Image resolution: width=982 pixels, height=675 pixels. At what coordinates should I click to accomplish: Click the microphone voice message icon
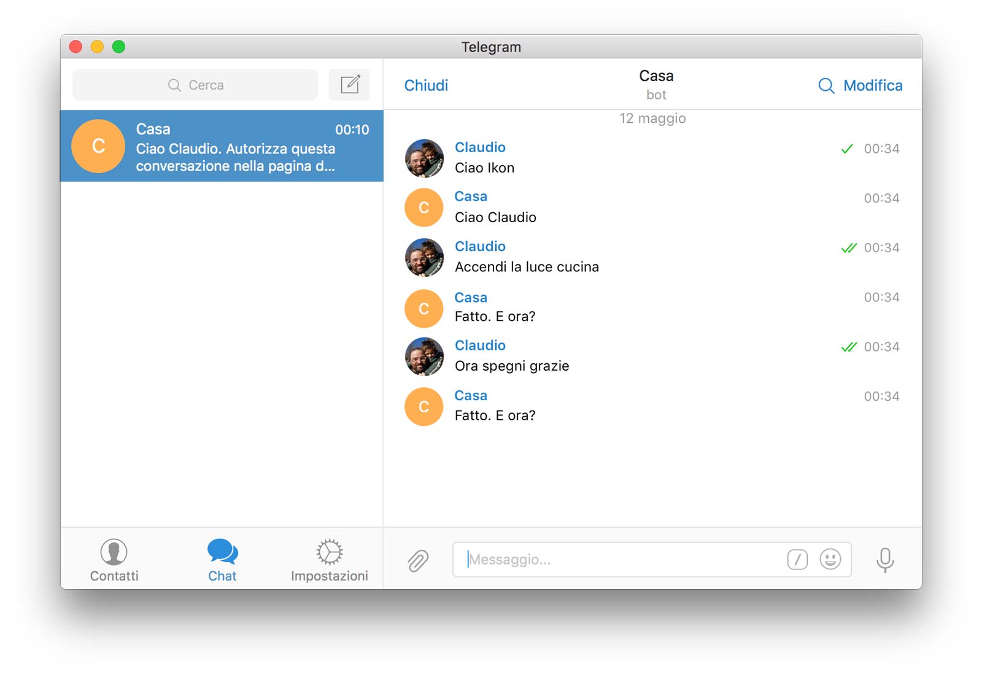(885, 560)
